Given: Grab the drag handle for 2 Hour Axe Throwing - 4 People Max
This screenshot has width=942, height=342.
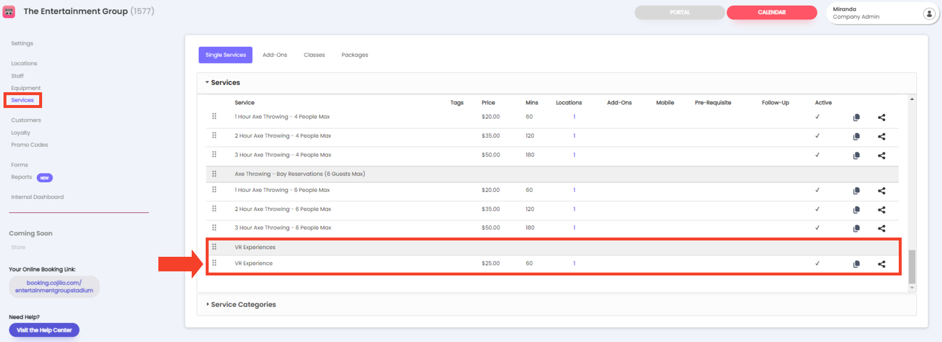Looking at the screenshot, I should pos(214,135).
